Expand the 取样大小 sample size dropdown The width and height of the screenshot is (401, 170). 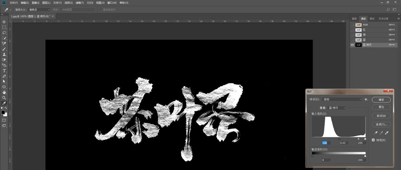[x=39, y=10]
